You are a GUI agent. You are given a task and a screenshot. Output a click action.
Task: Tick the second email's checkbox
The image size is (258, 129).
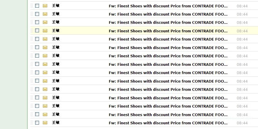[x=37, y=14]
